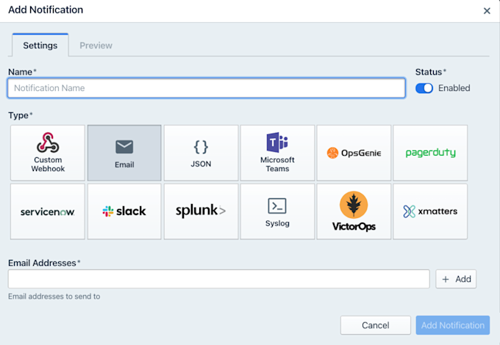Open the Settings tab

pyautogui.click(x=40, y=46)
